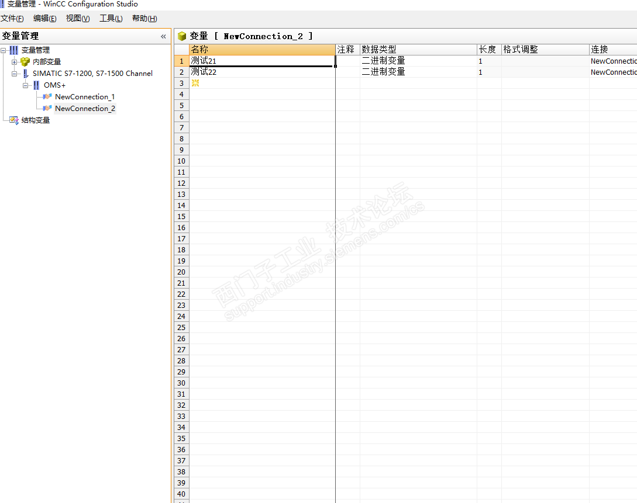Screen dimensions: 637x503
Task: Select row header 3
Action: click(181, 83)
